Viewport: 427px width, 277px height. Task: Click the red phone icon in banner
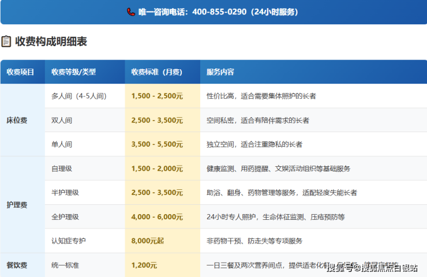pos(130,12)
